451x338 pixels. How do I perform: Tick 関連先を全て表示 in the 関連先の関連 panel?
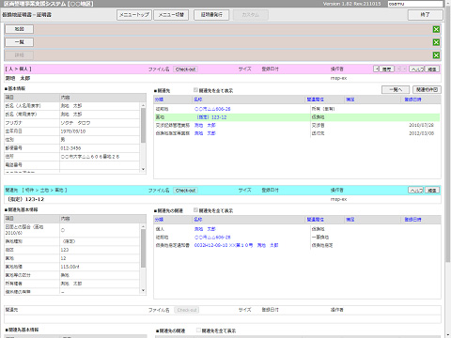[x=195, y=210]
